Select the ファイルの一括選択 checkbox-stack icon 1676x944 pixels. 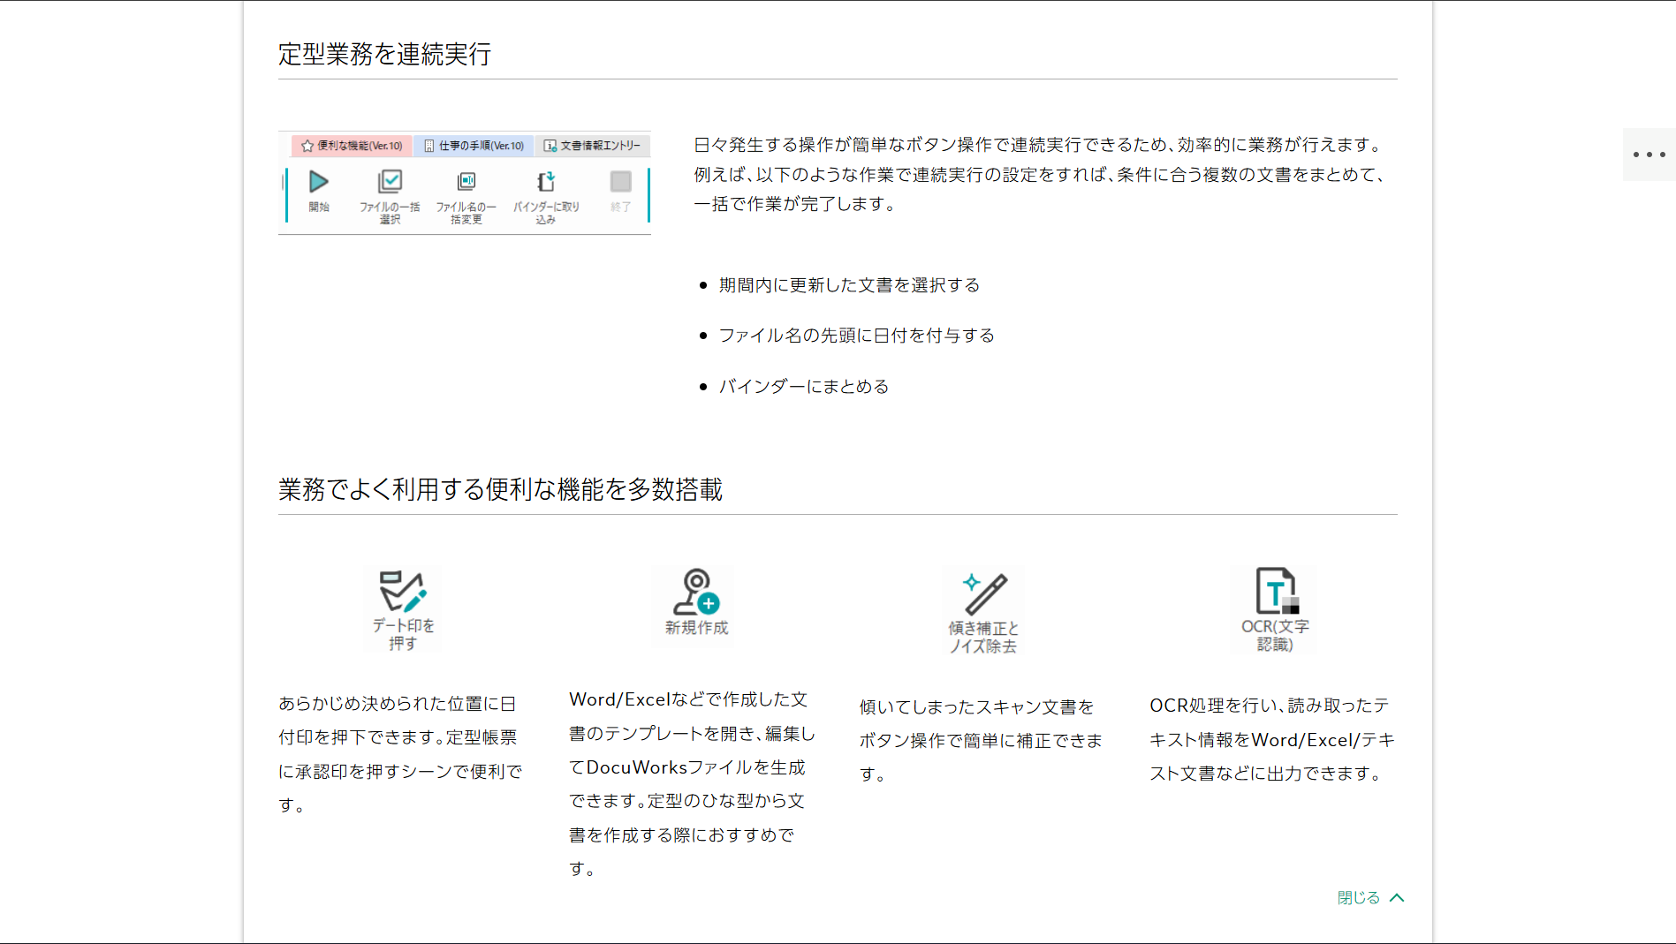pyautogui.click(x=391, y=181)
